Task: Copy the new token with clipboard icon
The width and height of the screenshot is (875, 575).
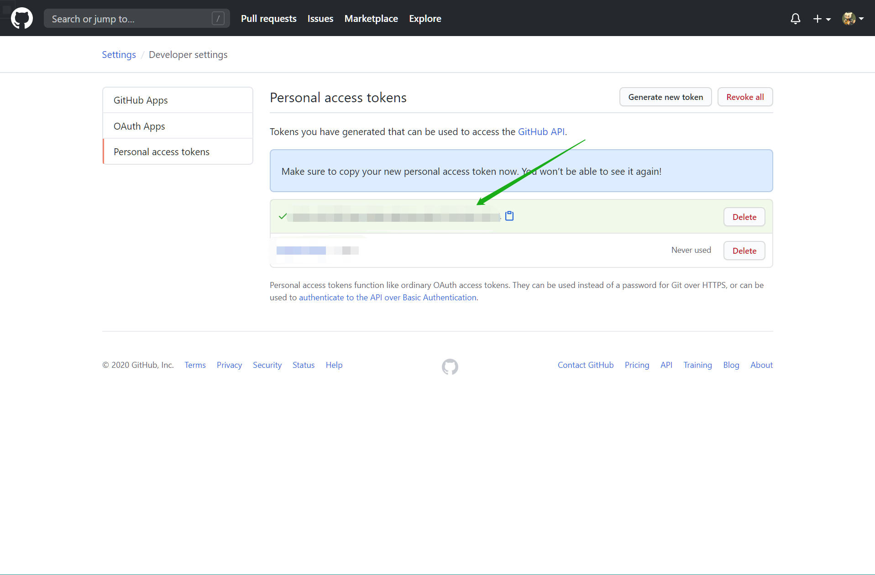Action: (x=509, y=216)
